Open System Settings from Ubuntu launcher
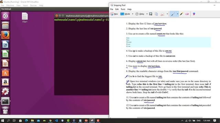 pos(5,92)
